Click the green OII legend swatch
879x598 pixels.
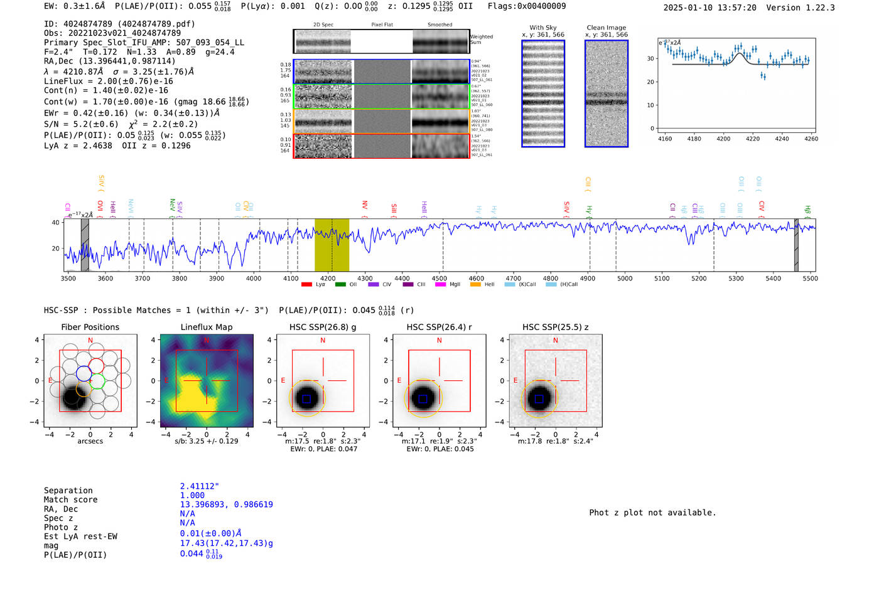(340, 284)
